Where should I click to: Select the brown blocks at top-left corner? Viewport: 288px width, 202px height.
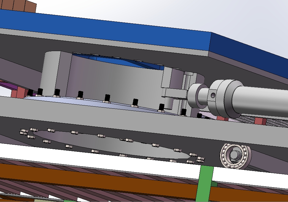(x=18, y=6)
